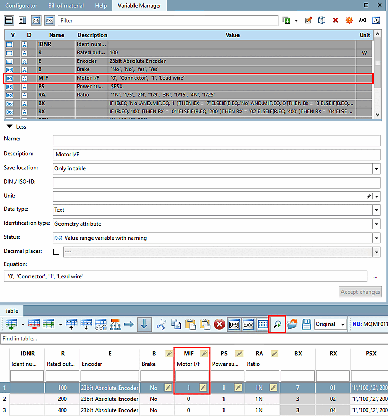Click pencil icon in row 1 MIF cell
The height and width of the screenshot is (416, 388).
click(203, 388)
